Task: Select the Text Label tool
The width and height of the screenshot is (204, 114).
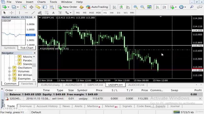Action: (60, 13)
